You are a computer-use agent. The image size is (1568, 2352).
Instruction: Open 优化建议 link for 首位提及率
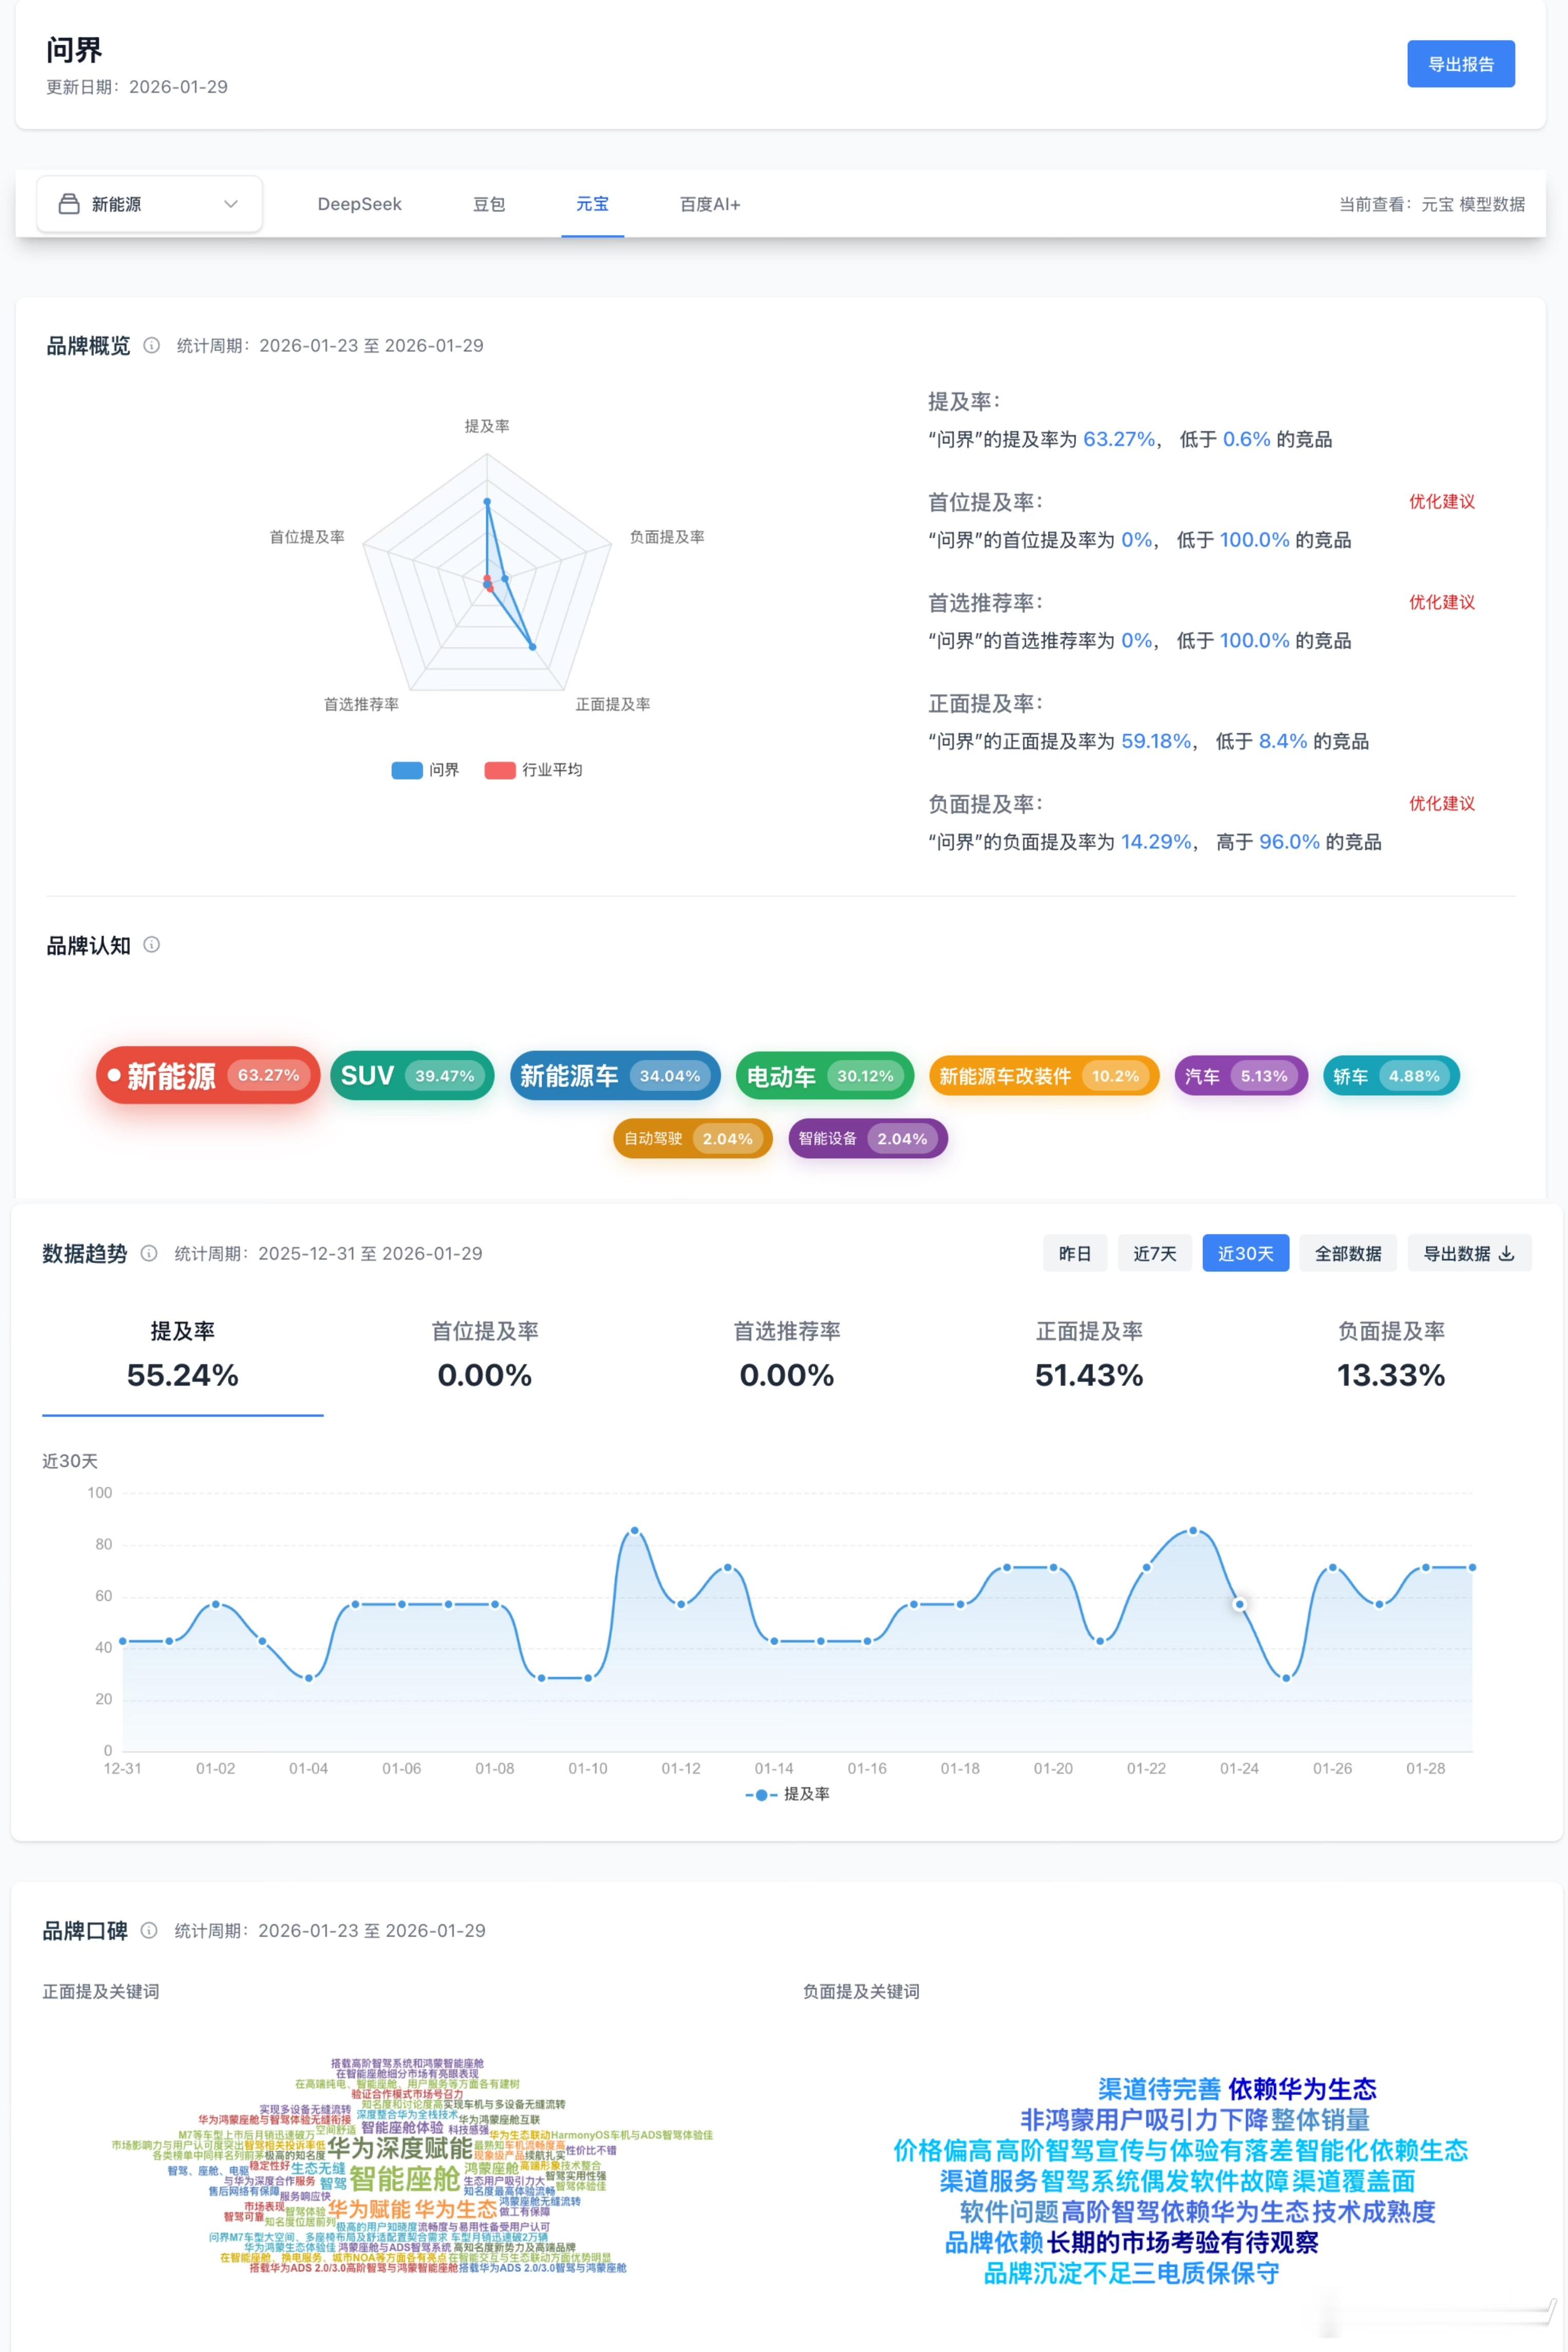1441,502
